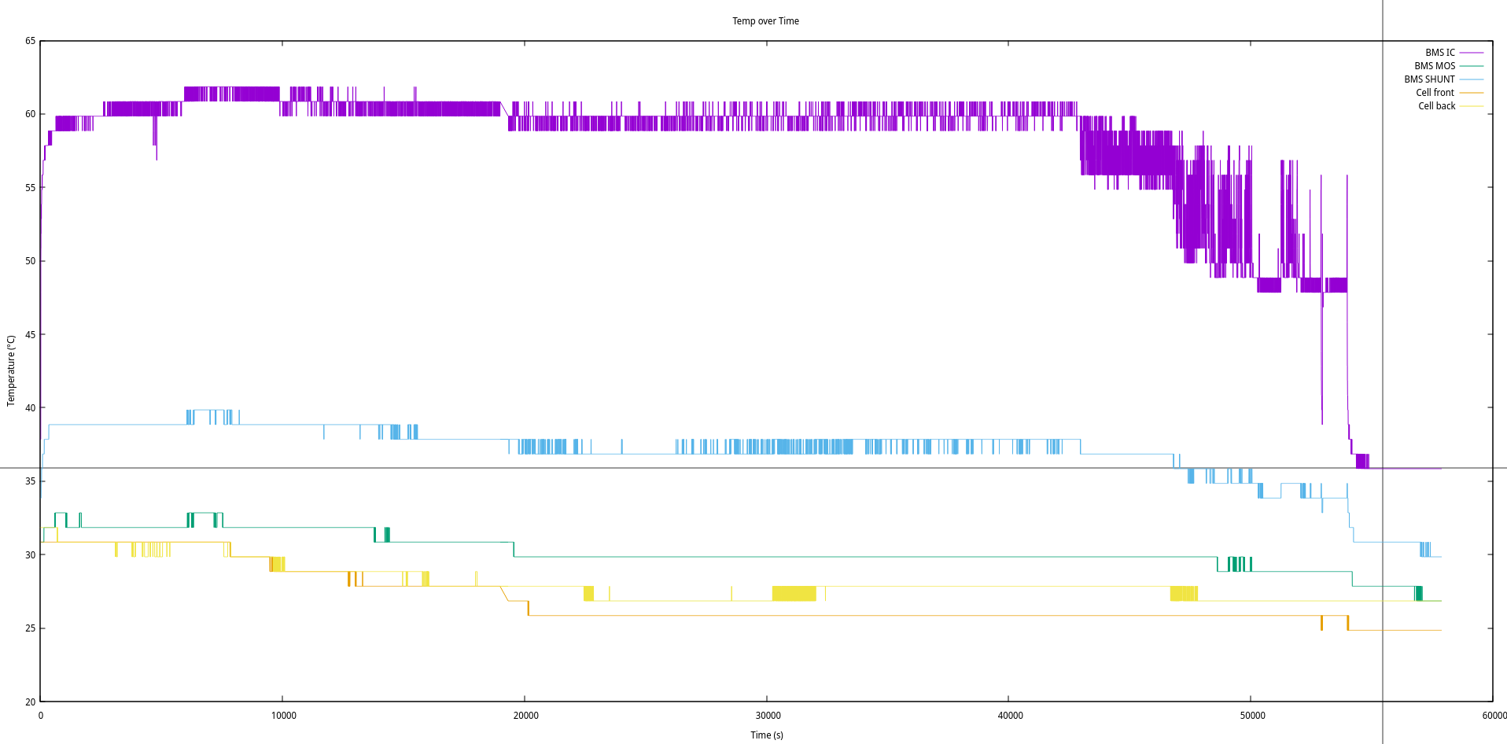Click the 30000 x-axis tick label

point(768,716)
